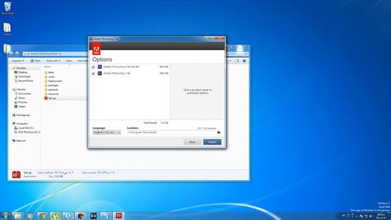Open the Windows Start menu
Viewport: 391px width, 220px height.
tap(5, 216)
